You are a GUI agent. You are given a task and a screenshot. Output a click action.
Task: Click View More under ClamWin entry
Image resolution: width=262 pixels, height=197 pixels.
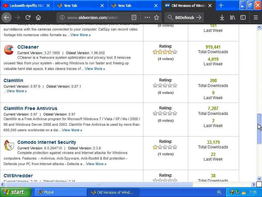(17, 91)
